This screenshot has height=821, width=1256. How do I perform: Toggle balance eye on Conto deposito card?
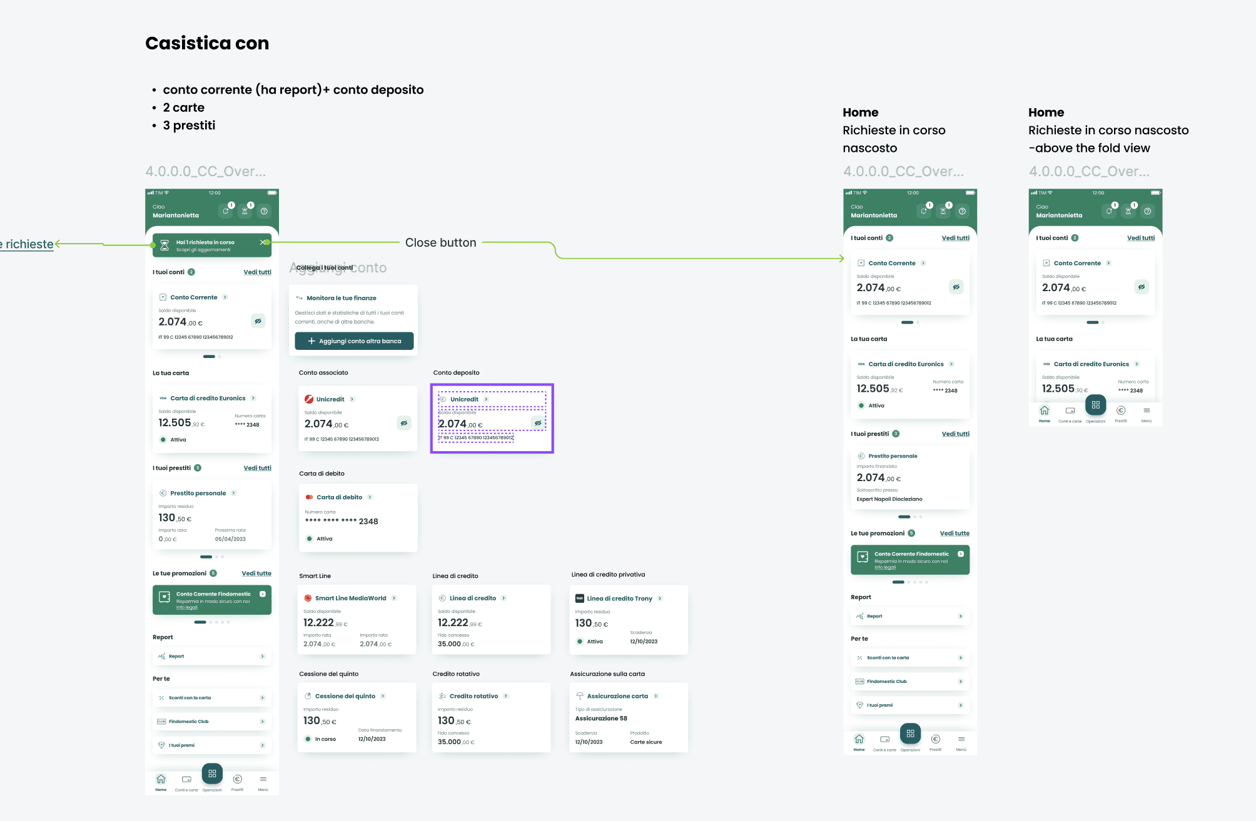(x=538, y=423)
